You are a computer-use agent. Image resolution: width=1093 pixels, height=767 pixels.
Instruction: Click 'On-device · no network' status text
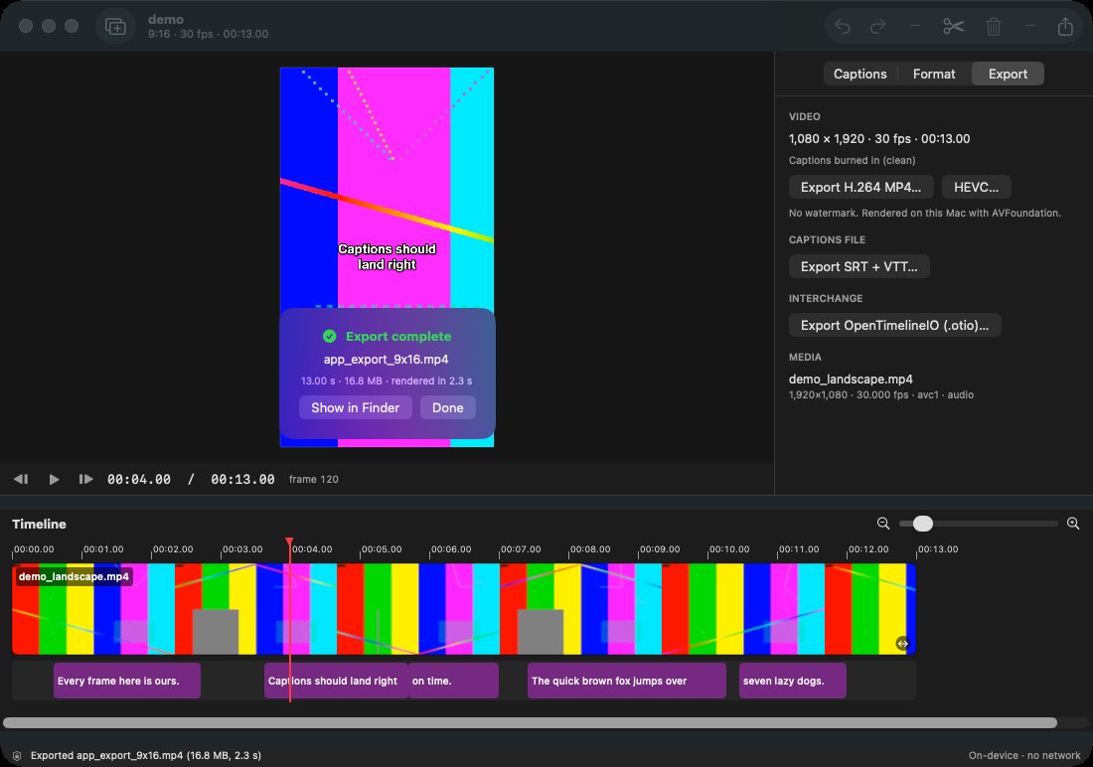[x=1024, y=756]
